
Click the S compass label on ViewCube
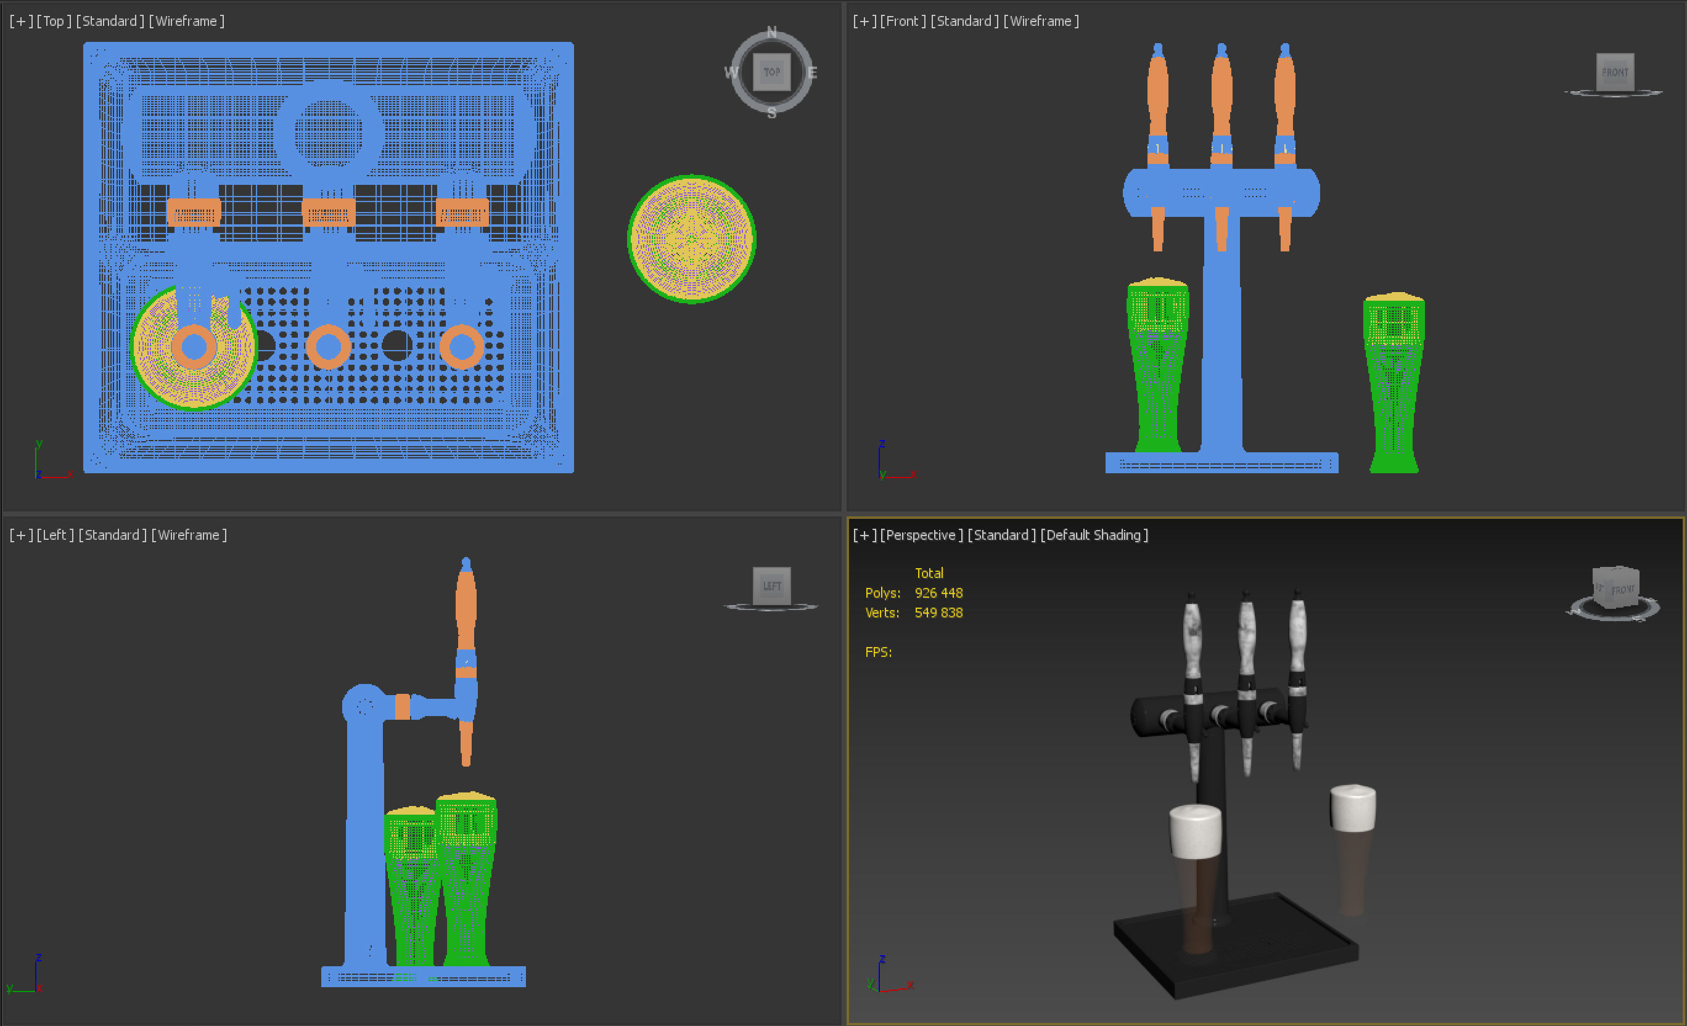(x=771, y=113)
